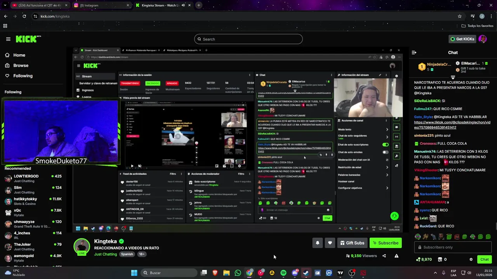Open a new browser tab

198,5
